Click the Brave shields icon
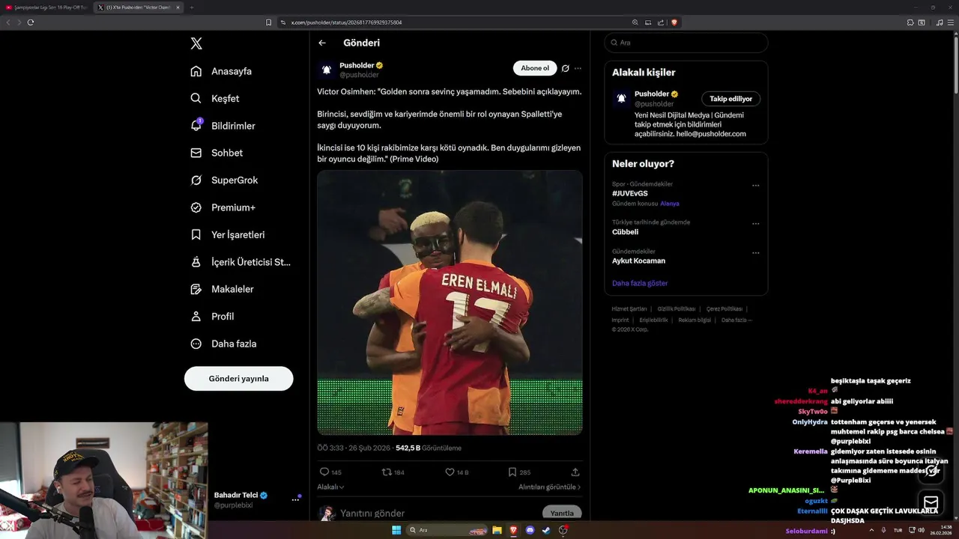The width and height of the screenshot is (959, 539). point(674,22)
